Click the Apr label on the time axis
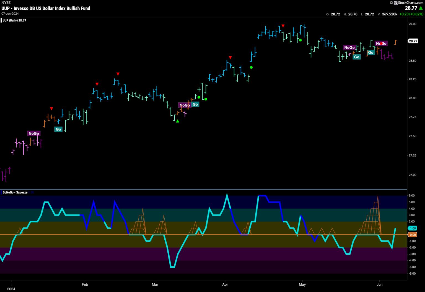The image size is (425, 292). tap(225, 284)
